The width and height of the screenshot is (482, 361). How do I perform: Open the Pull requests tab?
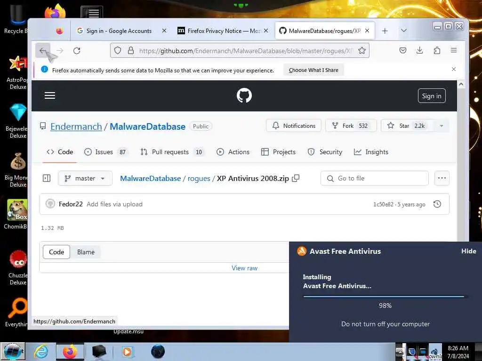[171, 152]
